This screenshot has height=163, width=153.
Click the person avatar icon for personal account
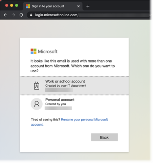[37, 104]
